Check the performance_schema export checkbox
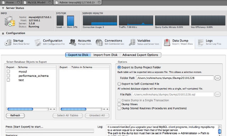 pyautogui.click(x=9, y=75)
